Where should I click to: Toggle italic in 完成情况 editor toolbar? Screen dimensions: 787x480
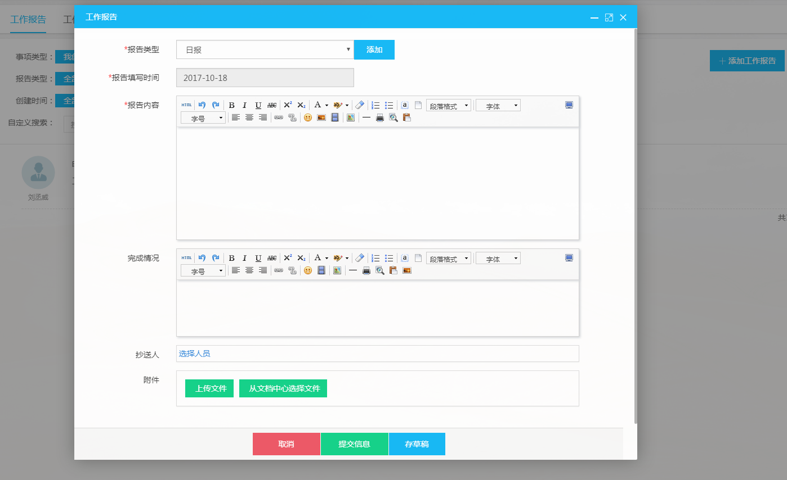(x=245, y=258)
